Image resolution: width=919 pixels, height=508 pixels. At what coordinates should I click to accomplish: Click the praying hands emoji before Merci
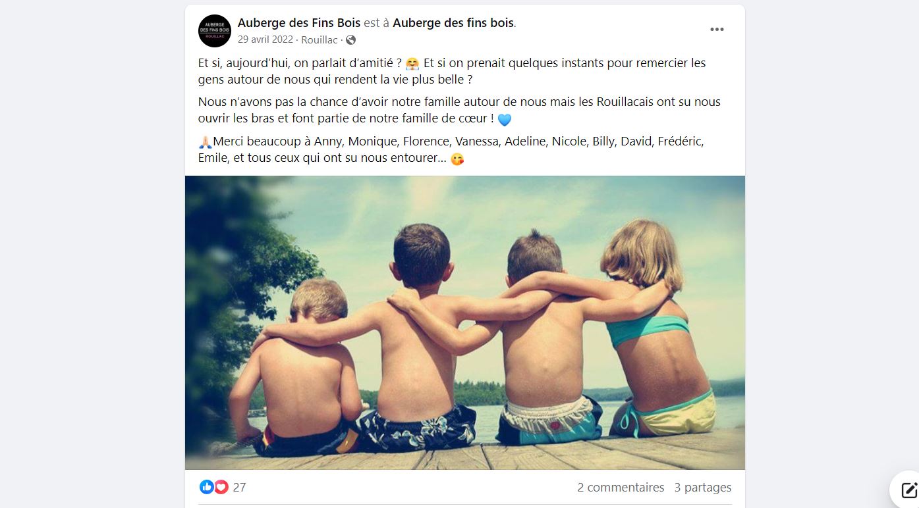pyautogui.click(x=205, y=141)
